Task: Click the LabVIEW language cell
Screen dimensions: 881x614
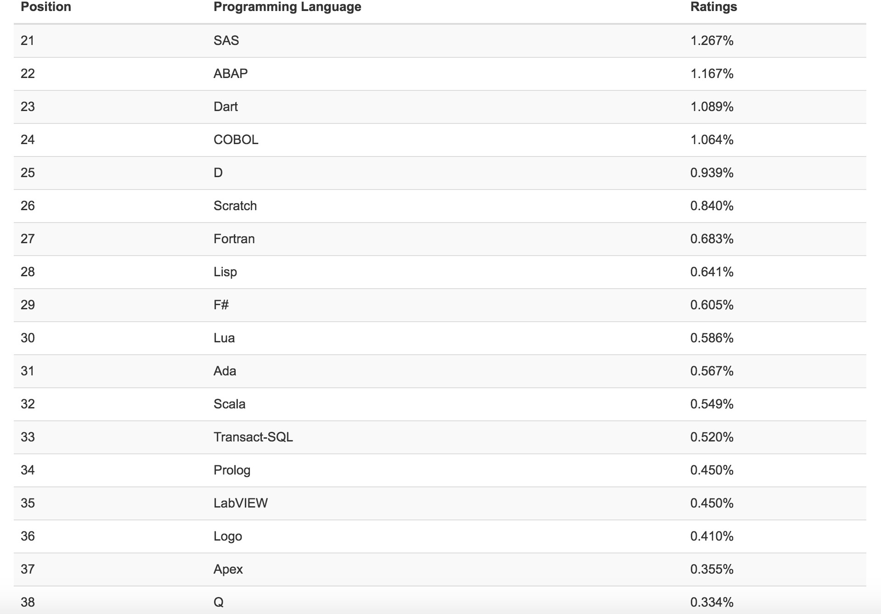Action: tap(240, 503)
